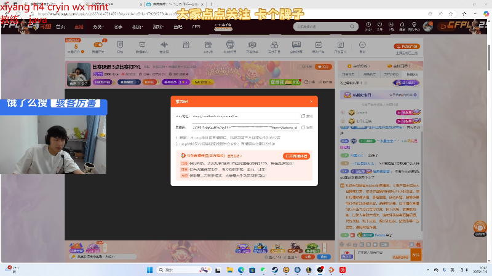Open the monitor chart toolbar icon
The height and width of the screenshot is (276, 492).
pyautogui.click(x=142, y=45)
